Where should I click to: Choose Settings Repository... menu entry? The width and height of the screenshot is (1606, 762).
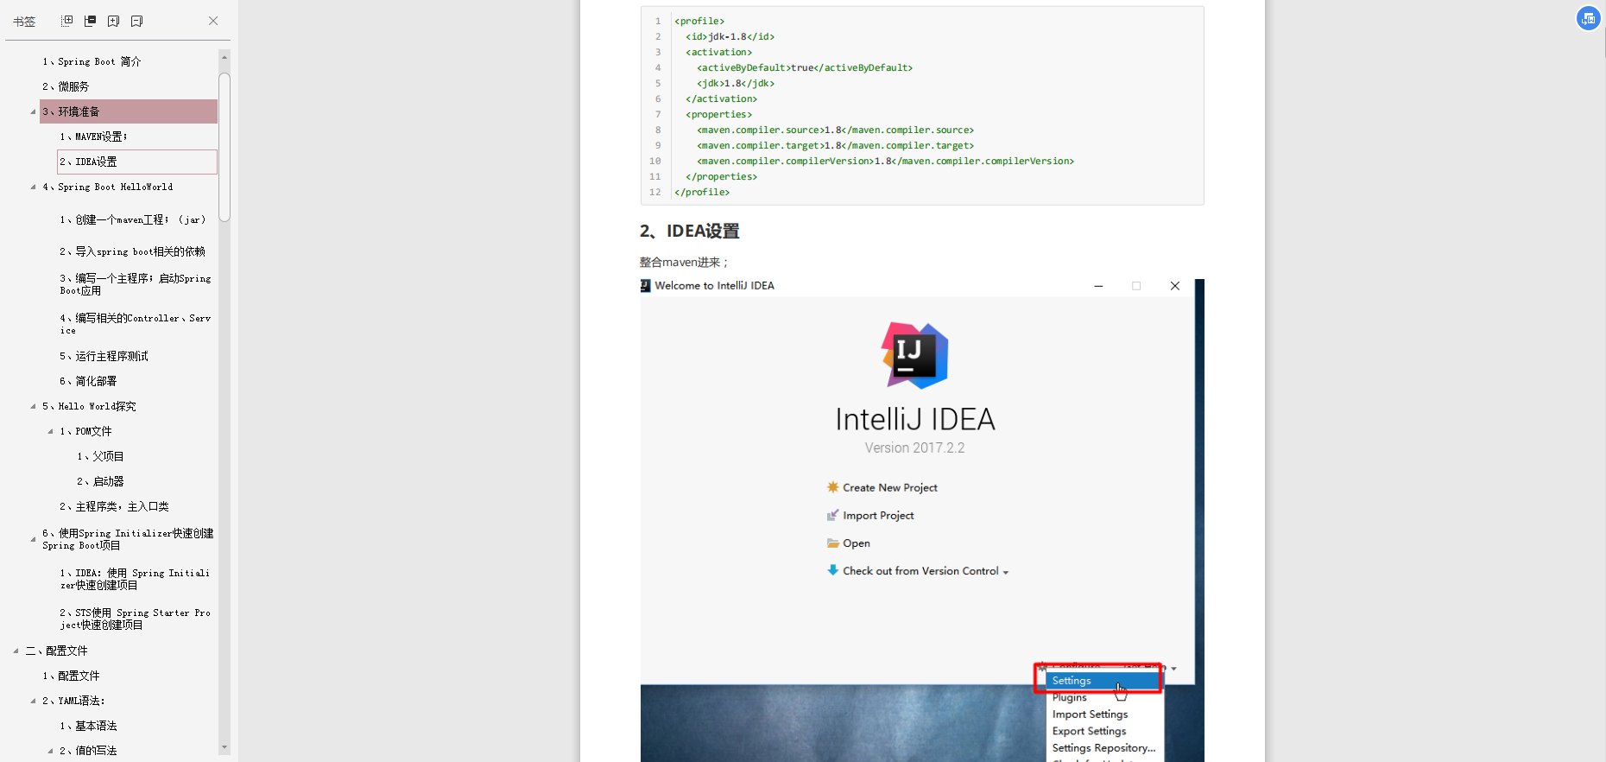(1103, 747)
